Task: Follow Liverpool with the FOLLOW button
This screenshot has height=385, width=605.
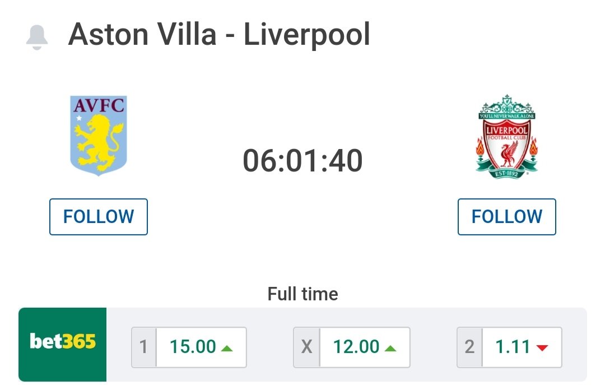Action: (506, 217)
